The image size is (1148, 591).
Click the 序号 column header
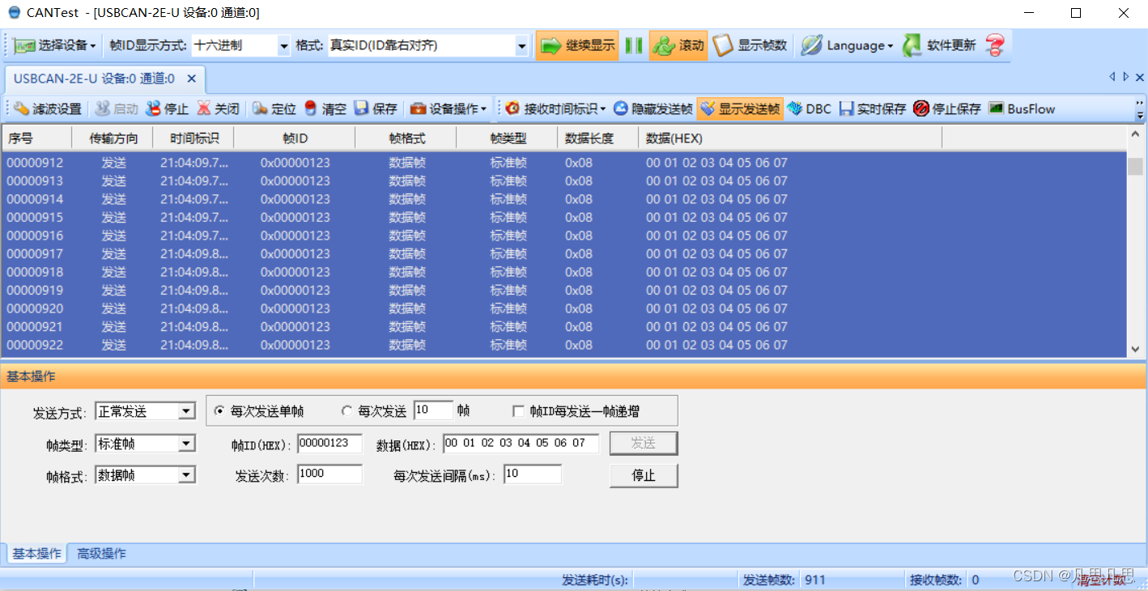[36, 138]
